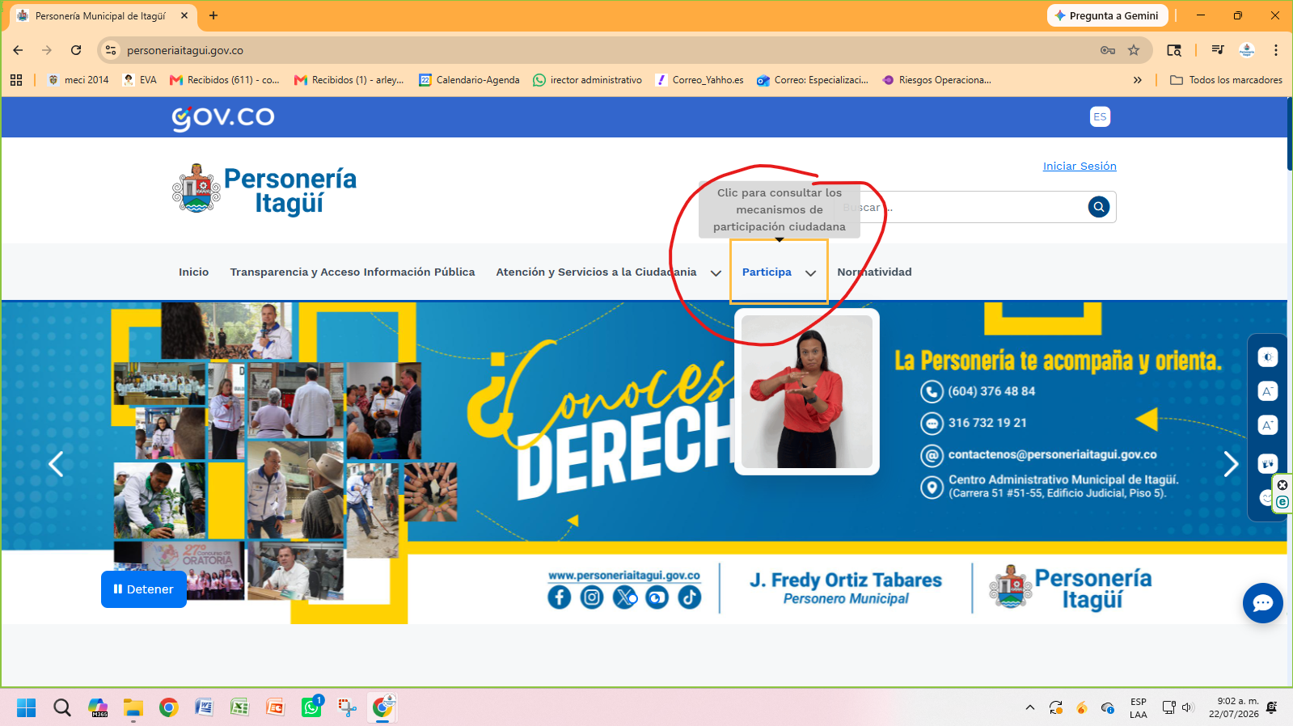The image size is (1293, 726).
Task: Go to Transparencia y Acceso Información Pública
Action: (353, 272)
